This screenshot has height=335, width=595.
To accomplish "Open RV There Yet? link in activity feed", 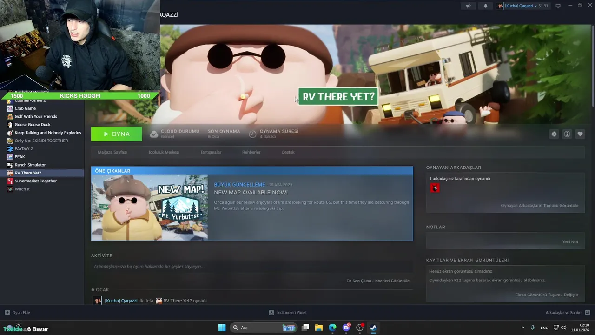I will 178,301.
